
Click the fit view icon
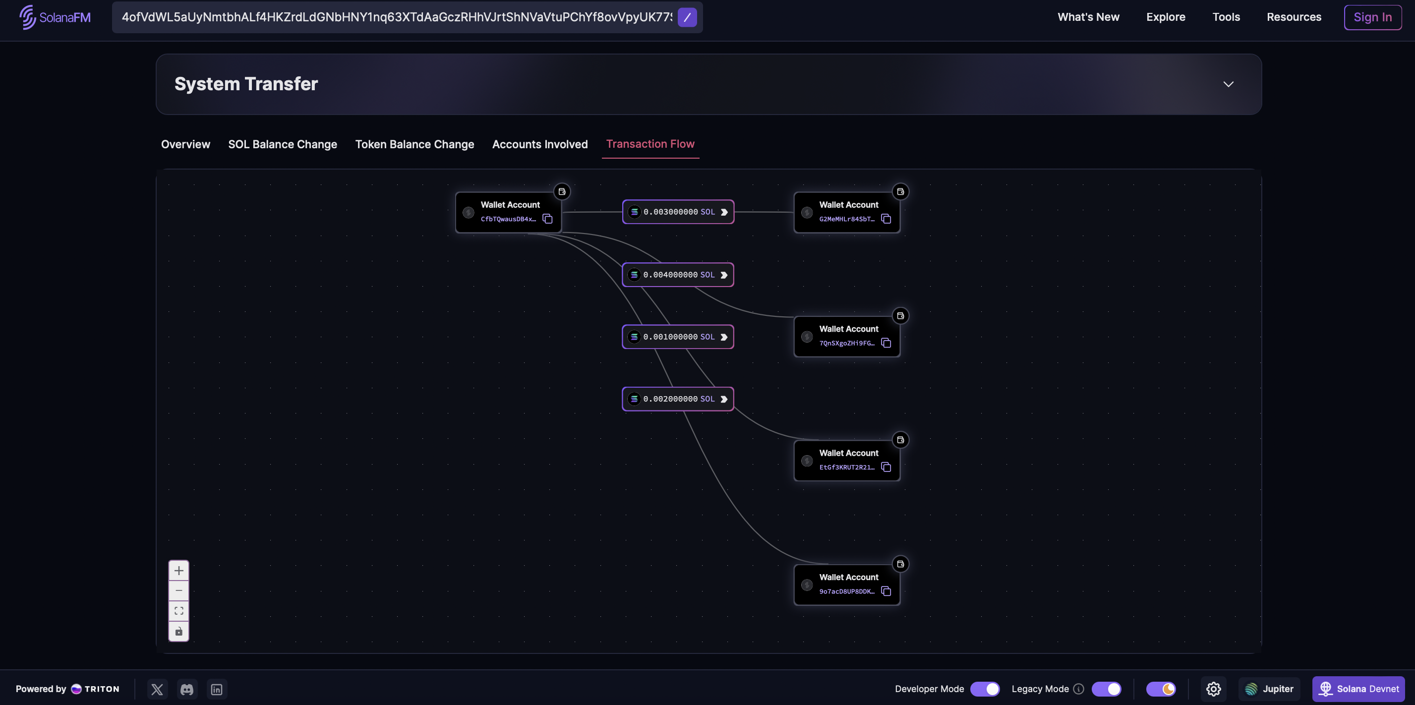pyautogui.click(x=178, y=610)
